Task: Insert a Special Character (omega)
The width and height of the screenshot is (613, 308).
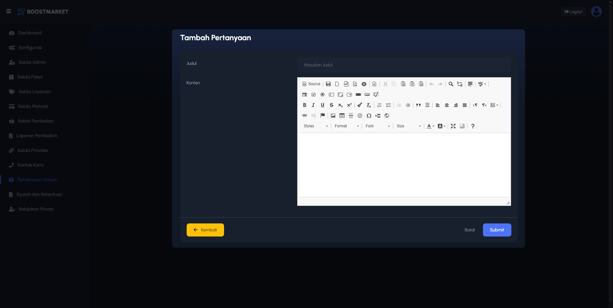Action: coord(369,116)
